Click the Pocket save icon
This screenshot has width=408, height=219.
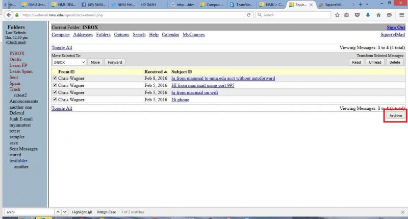(358, 15)
